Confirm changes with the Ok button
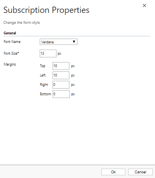The image size is (155, 178). pyautogui.click(x=113, y=172)
